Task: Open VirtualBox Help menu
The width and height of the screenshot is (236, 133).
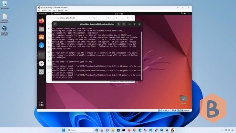Action: 66,11
